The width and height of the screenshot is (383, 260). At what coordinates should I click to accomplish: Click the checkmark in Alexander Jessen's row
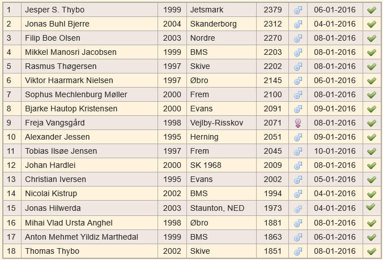click(371, 137)
